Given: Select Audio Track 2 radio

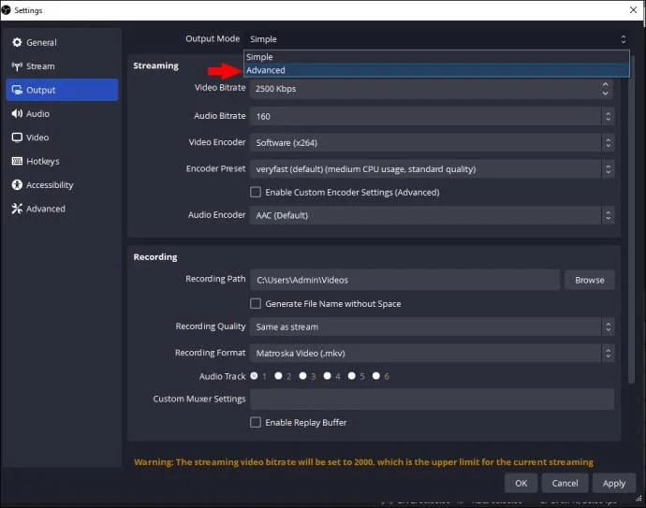Looking at the screenshot, I should tap(278, 376).
